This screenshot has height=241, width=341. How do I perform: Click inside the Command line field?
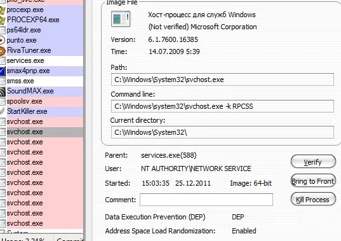point(222,106)
